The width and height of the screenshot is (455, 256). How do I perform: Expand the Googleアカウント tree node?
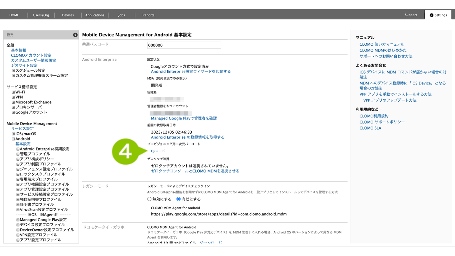pos(13,112)
